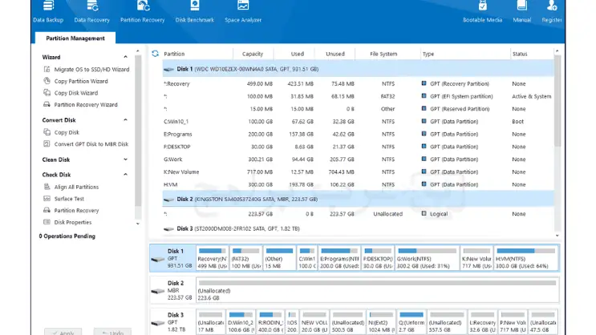Image resolution: width=596 pixels, height=335 pixels.
Task: Refresh the partition list
Action: coord(155,54)
